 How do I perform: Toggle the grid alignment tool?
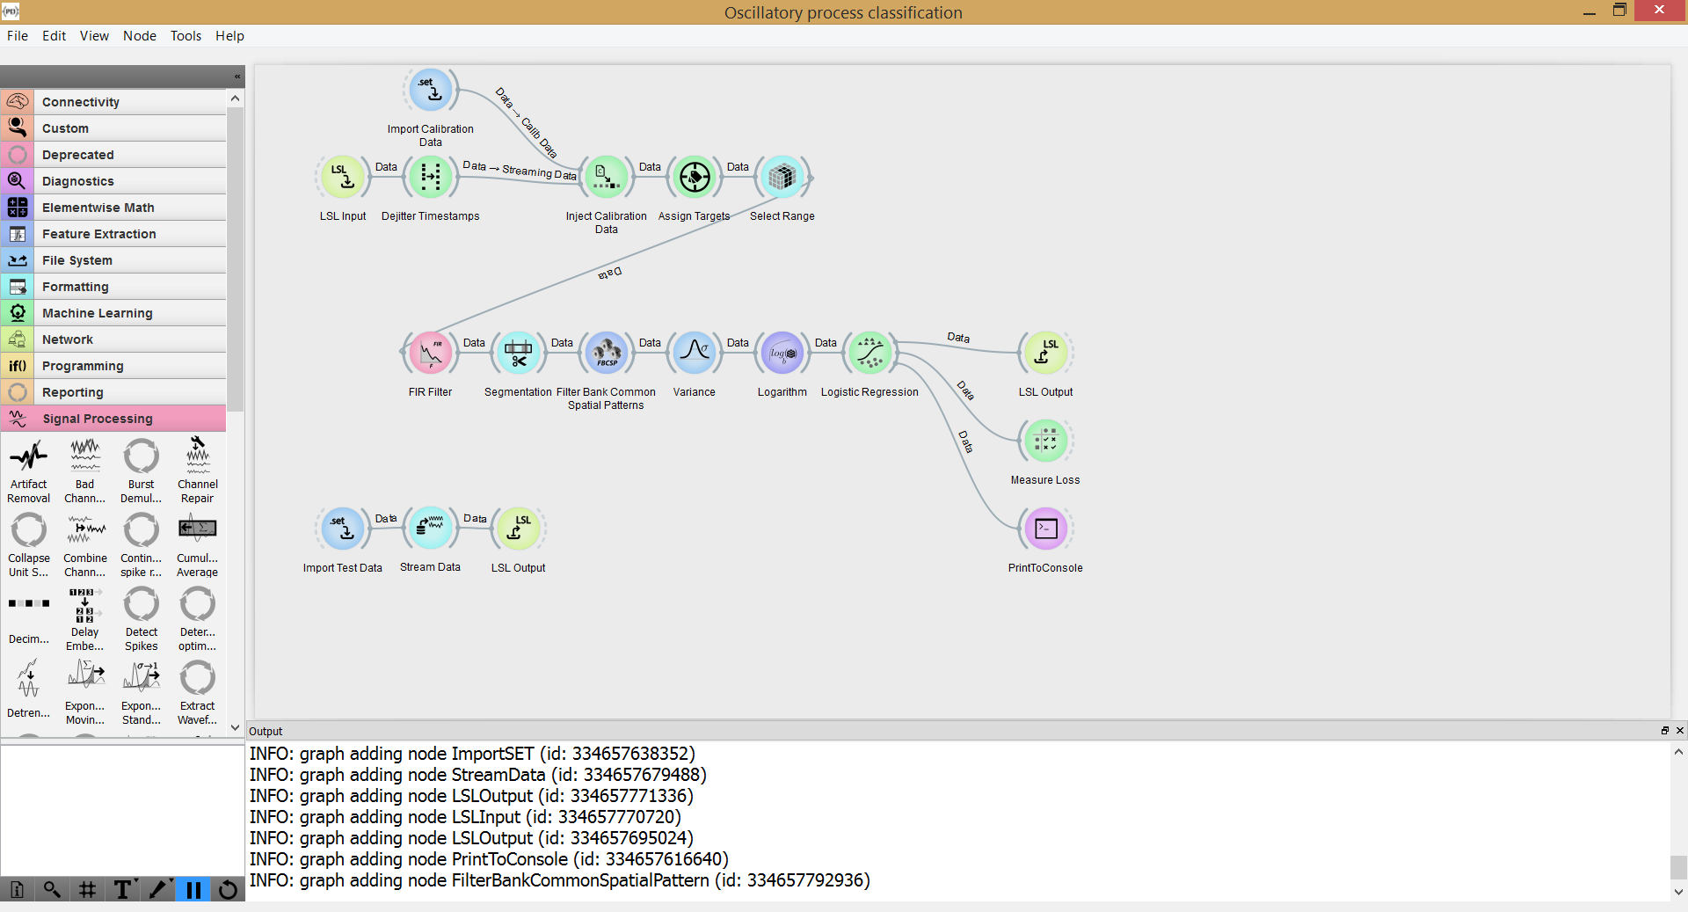click(x=87, y=890)
